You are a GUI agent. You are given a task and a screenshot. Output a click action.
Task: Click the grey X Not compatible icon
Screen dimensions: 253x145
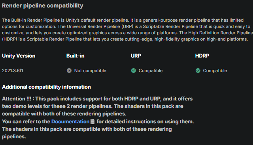(x=69, y=71)
